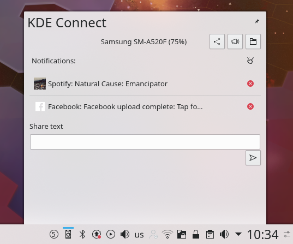Dismiss all notifications with the broom icon
Viewport: 293px width, 244px height.
click(250, 61)
